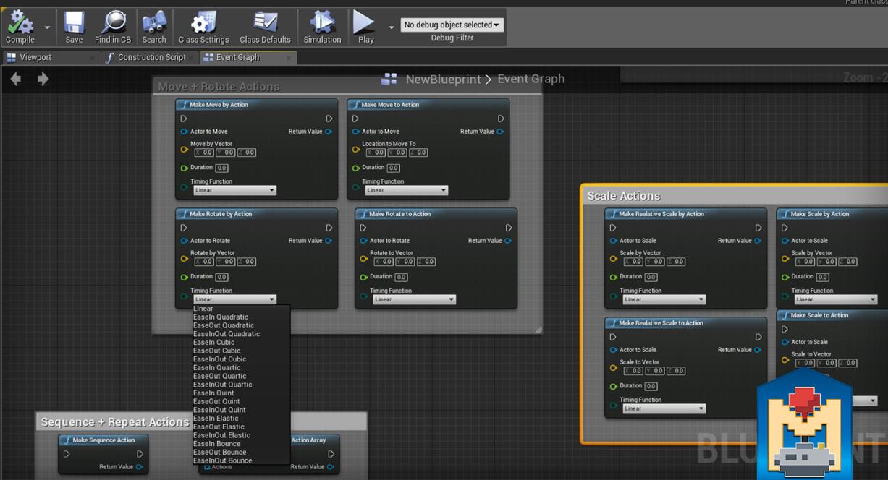Click the Search toolbar icon
Image resolution: width=888 pixels, height=480 pixels.
153,27
